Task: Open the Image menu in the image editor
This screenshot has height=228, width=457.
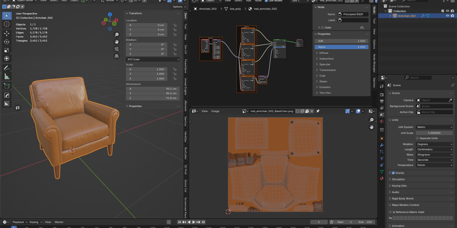Action: 216,111
